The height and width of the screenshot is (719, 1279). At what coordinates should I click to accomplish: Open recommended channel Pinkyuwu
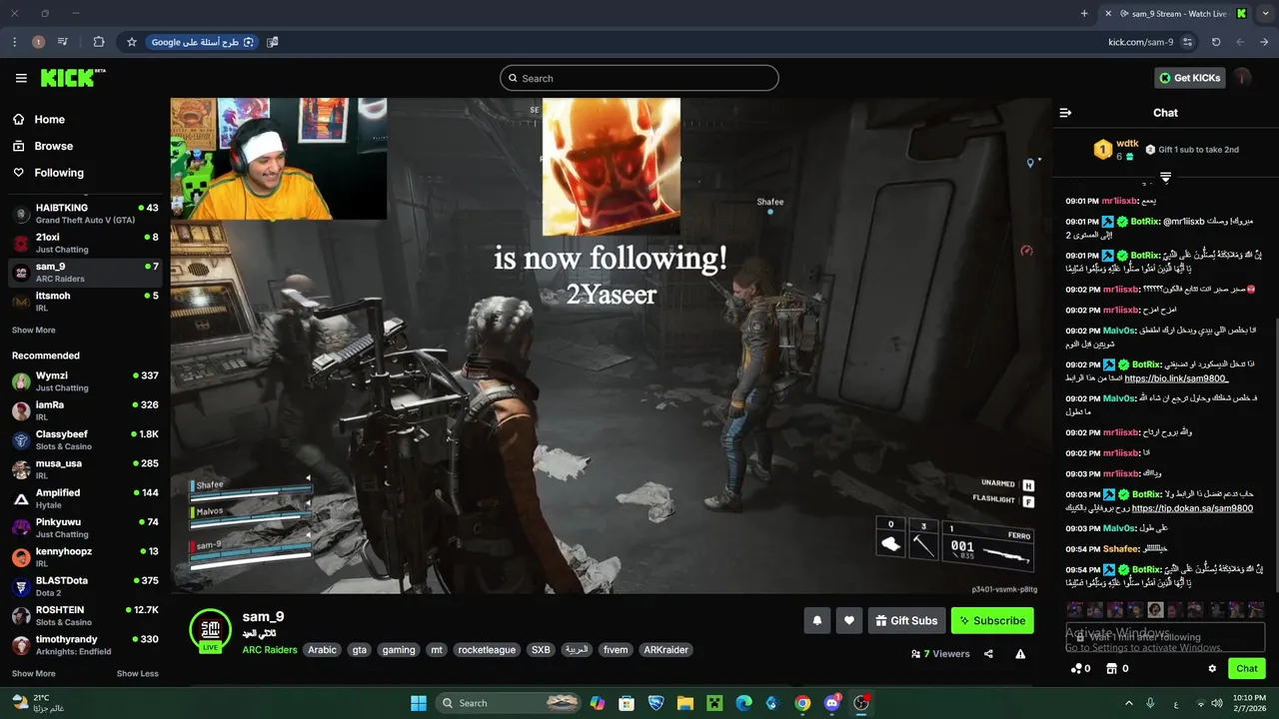pos(85,528)
